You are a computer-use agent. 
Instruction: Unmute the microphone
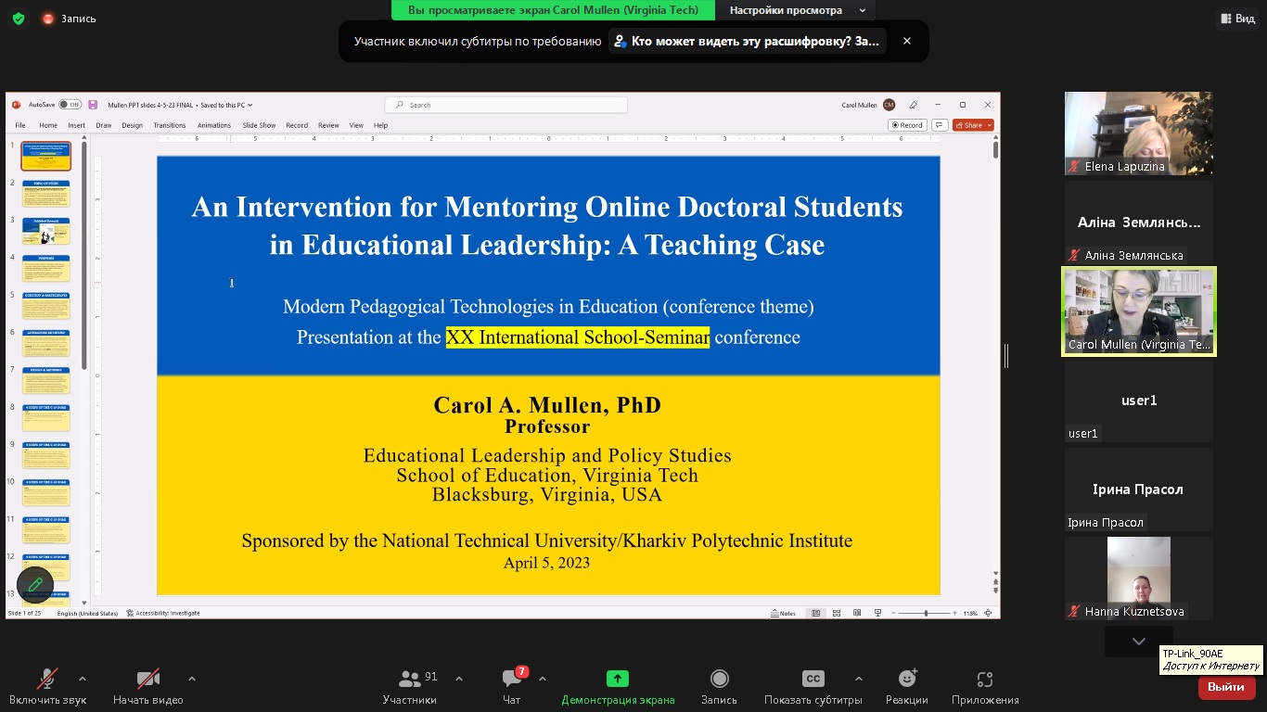pyautogui.click(x=46, y=680)
